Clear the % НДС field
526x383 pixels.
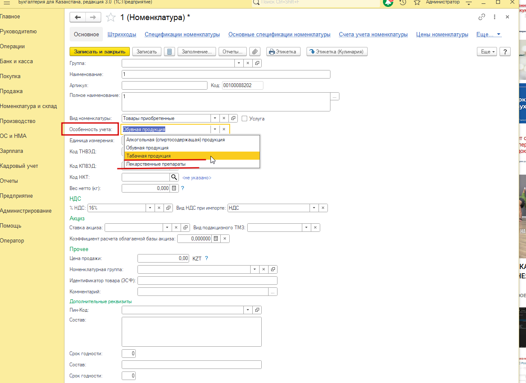point(159,208)
